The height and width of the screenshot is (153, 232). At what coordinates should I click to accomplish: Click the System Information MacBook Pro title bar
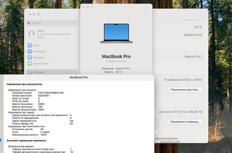pos(79,77)
